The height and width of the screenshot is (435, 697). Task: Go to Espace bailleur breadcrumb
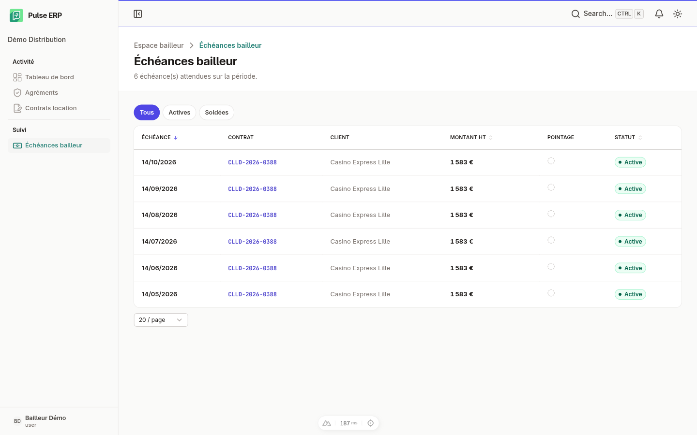159,45
